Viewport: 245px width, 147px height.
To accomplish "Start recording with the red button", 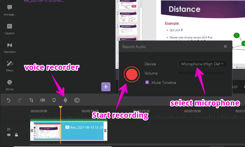I will pyautogui.click(x=131, y=74).
